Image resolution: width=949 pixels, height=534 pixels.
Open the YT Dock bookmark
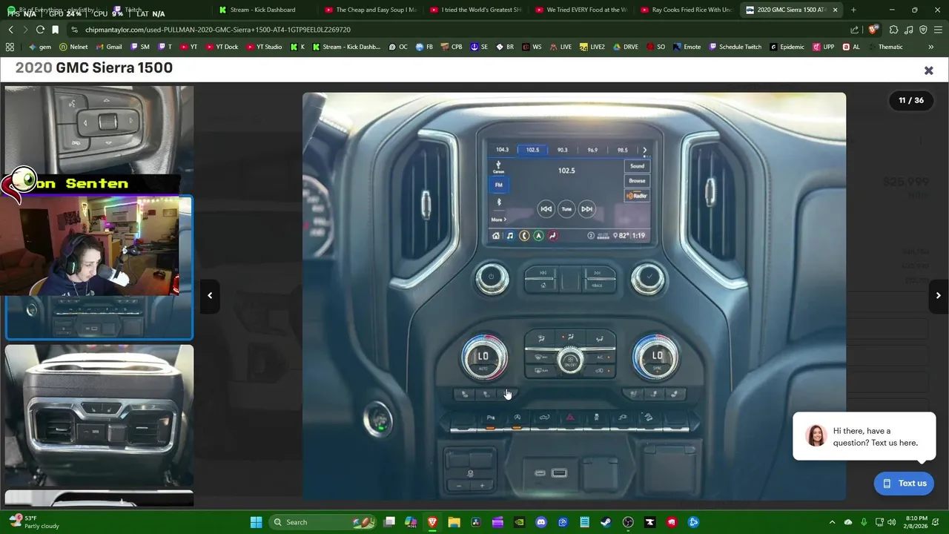222,47
